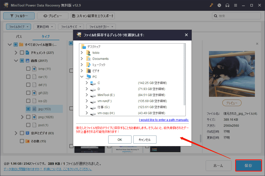Close the preview panel with small x
The width and height of the screenshot is (265, 176).
pos(257,44)
